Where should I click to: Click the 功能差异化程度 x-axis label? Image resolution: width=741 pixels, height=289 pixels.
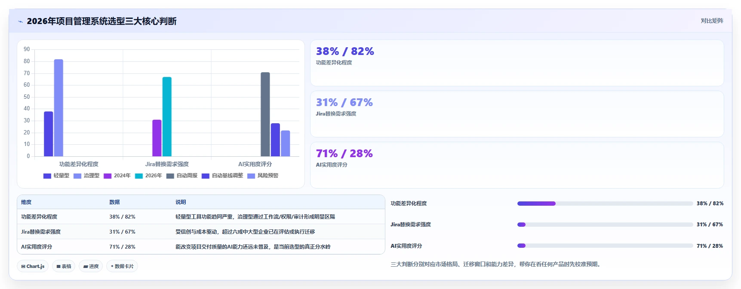point(79,164)
